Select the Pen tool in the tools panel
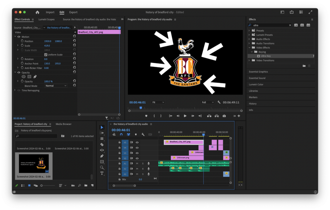This screenshot has width=330, height=210. coord(102,156)
